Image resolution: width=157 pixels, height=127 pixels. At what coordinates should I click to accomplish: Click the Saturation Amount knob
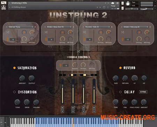point(22,78)
